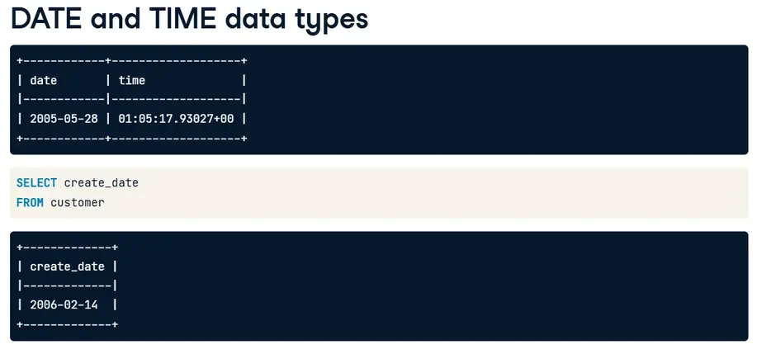Viewport: 757px width, 349px height.
Task: Click the bottom border of the create_date table
Action: tap(67, 324)
